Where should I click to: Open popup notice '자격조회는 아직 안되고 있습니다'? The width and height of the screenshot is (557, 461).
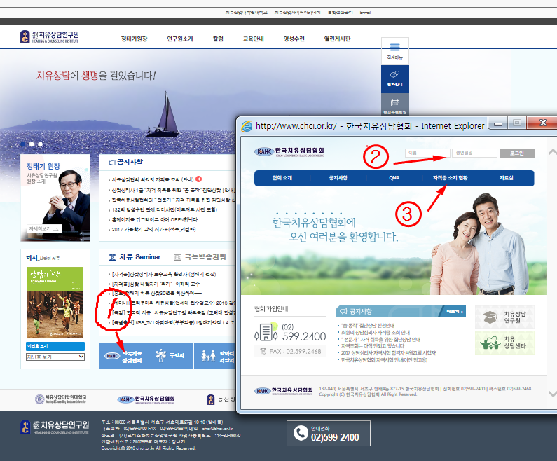click(x=372, y=346)
